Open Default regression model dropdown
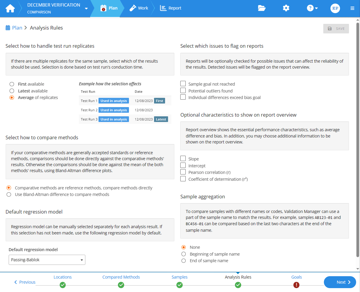The height and width of the screenshot is (292, 360). tap(47, 260)
